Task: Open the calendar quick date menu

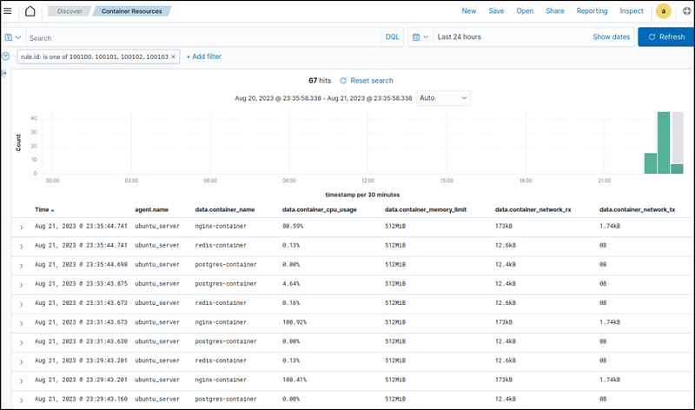Action: click(x=420, y=37)
